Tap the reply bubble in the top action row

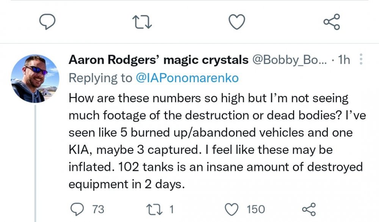(x=48, y=22)
